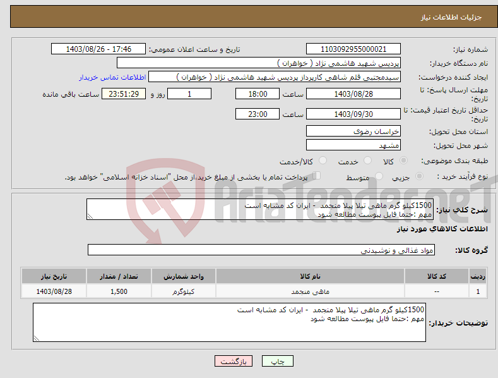Viewport: 498px width, 378px height.
Task: Click the طبقه بندی موضوعی label
Action: click(455, 161)
